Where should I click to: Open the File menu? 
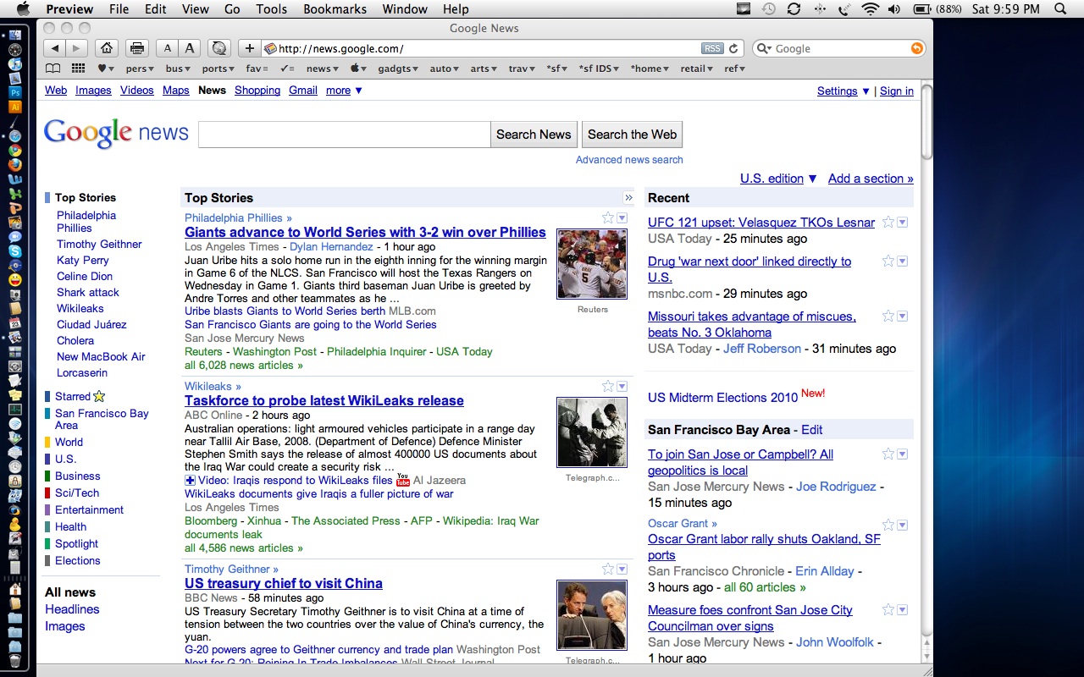coord(119,9)
